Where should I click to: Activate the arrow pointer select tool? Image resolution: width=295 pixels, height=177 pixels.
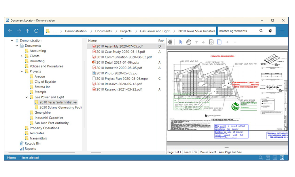(x=181, y=42)
